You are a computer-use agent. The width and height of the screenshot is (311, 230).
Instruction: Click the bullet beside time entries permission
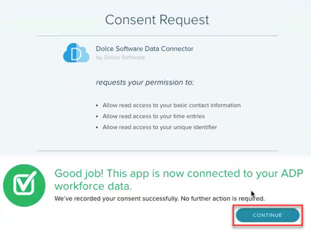(x=97, y=116)
